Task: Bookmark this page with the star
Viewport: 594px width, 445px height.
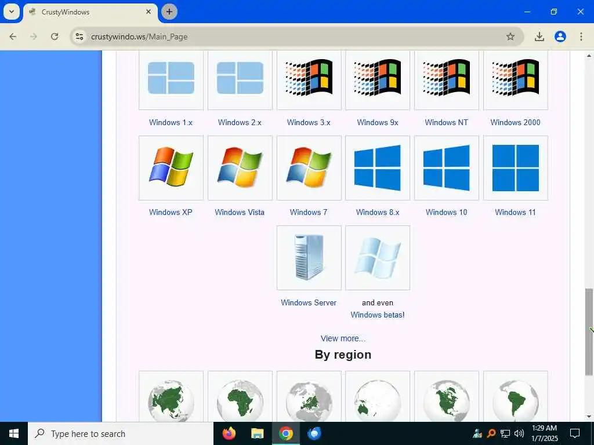Action: (x=510, y=37)
